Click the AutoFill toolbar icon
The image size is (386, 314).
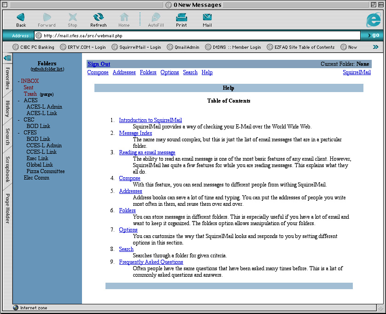(x=156, y=17)
